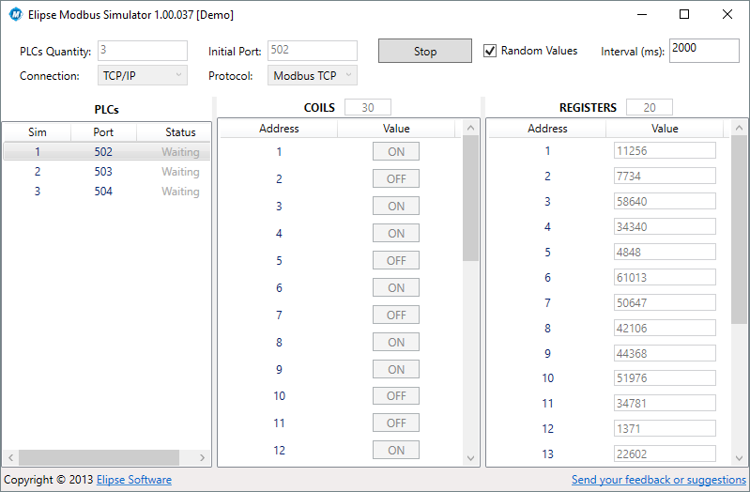Viewport: 750px width, 492px height.
Task: Toggle coil 5 OFF button
Action: (396, 260)
